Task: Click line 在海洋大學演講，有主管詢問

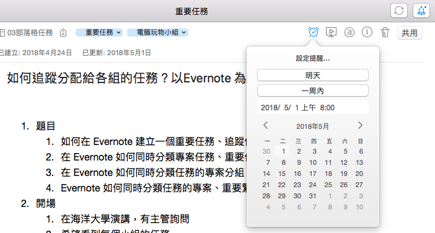Action: tap(125, 219)
